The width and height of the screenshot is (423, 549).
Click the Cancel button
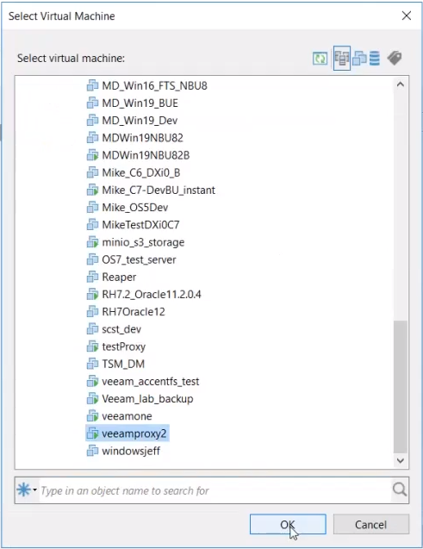(370, 524)
